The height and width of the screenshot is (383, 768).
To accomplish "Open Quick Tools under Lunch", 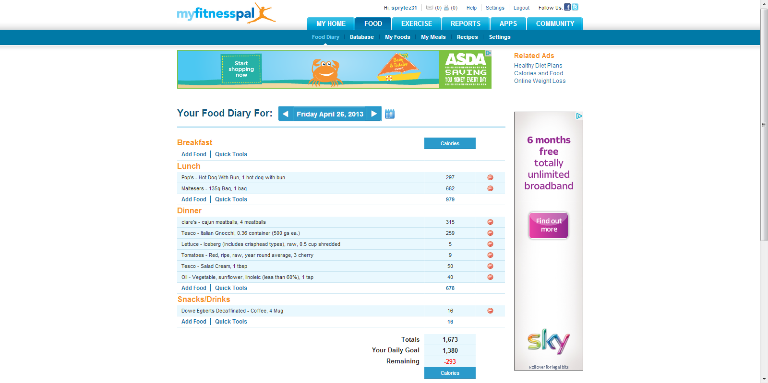I will 231,199.
